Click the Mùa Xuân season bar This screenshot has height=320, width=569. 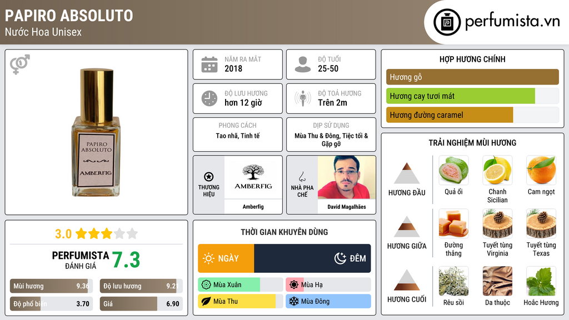[x=240, y=285]
